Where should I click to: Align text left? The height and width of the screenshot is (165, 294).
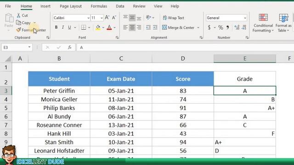pyautogui.click(x=125, y=27)
